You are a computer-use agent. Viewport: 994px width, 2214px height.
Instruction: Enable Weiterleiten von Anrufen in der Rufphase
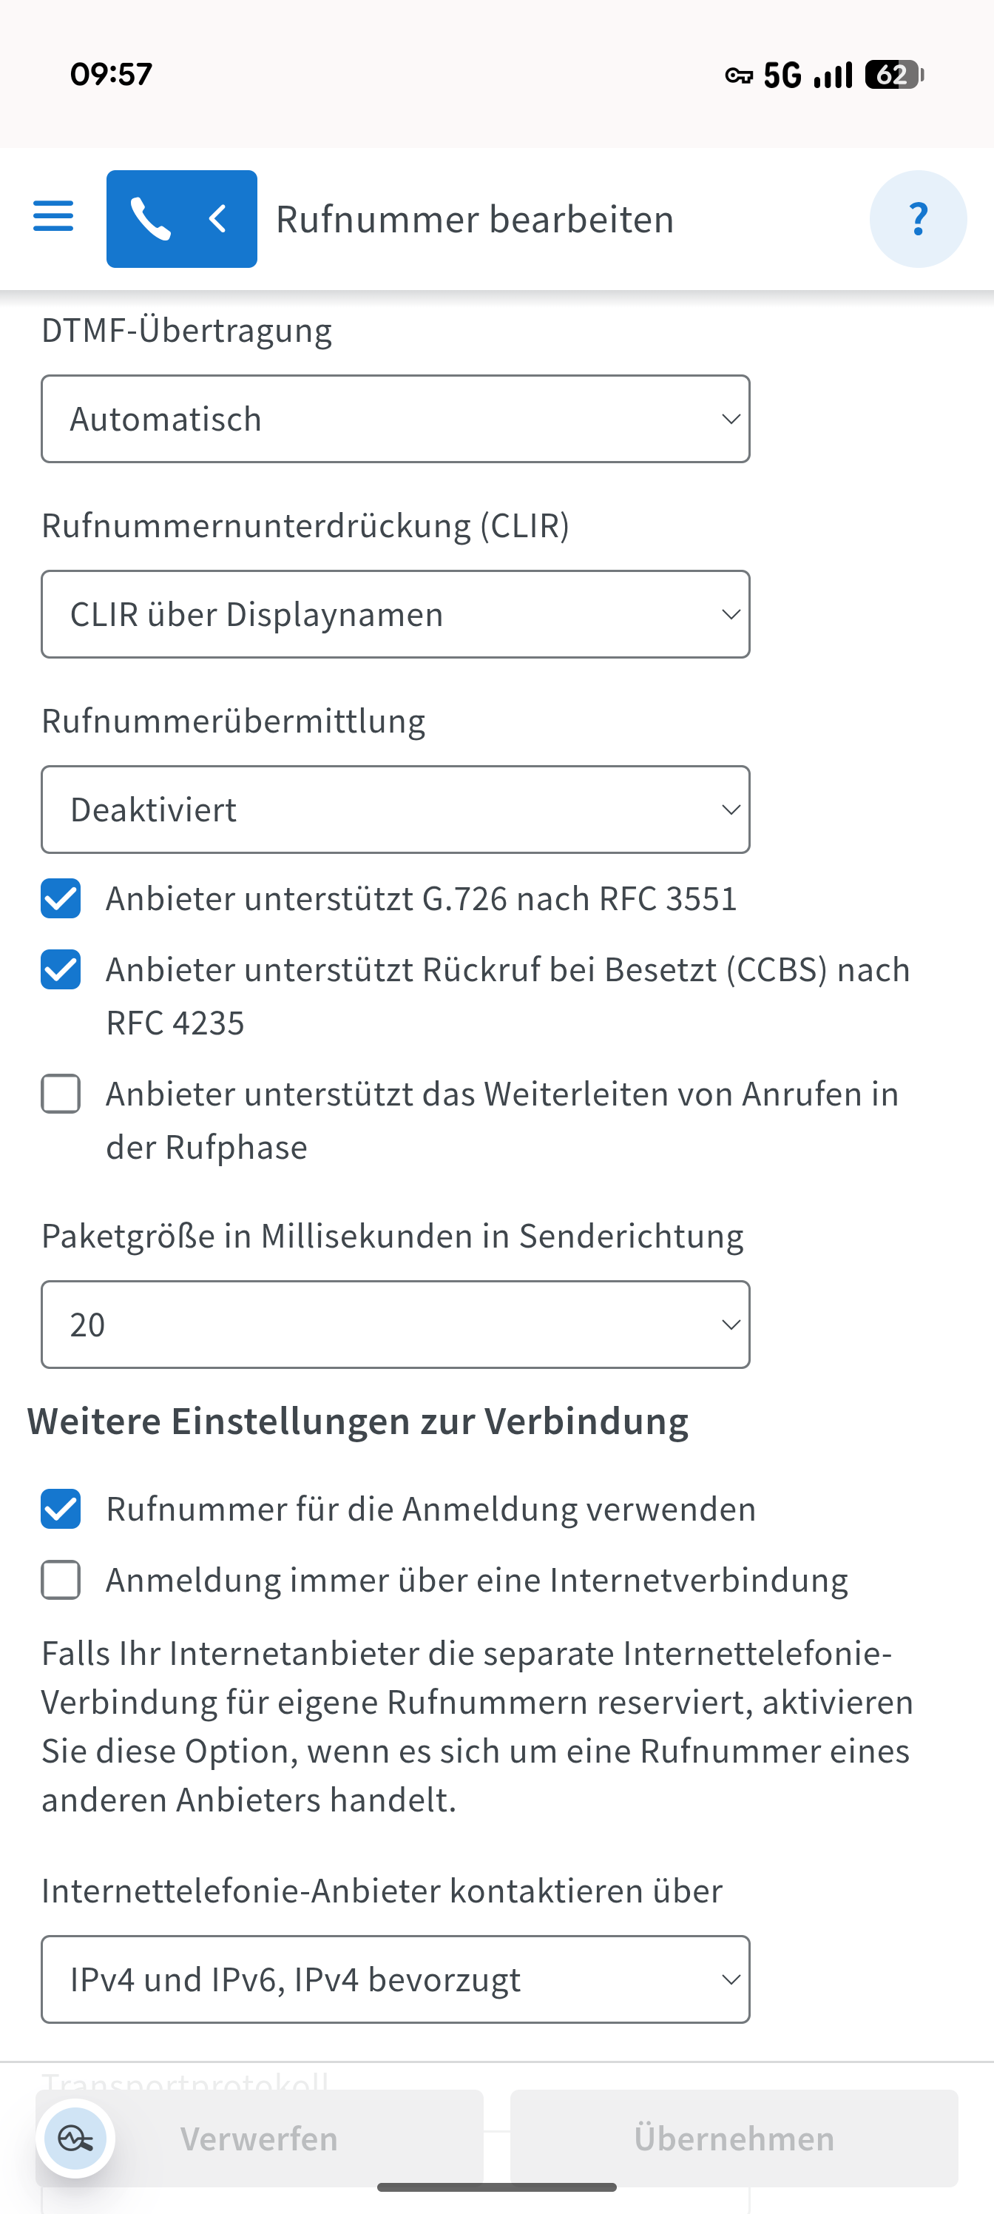pos(61,1094)
